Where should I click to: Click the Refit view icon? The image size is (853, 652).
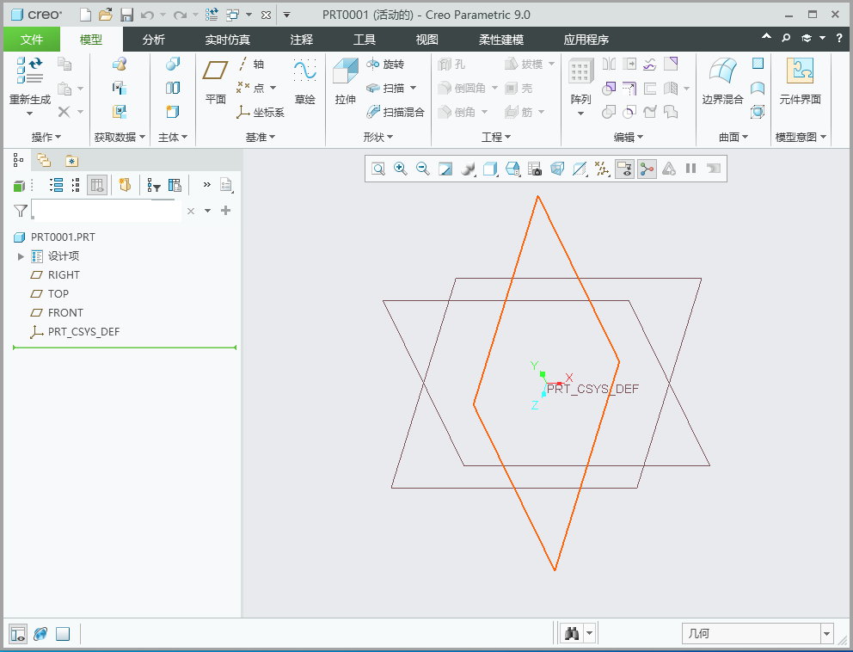[x=378, y=169]
